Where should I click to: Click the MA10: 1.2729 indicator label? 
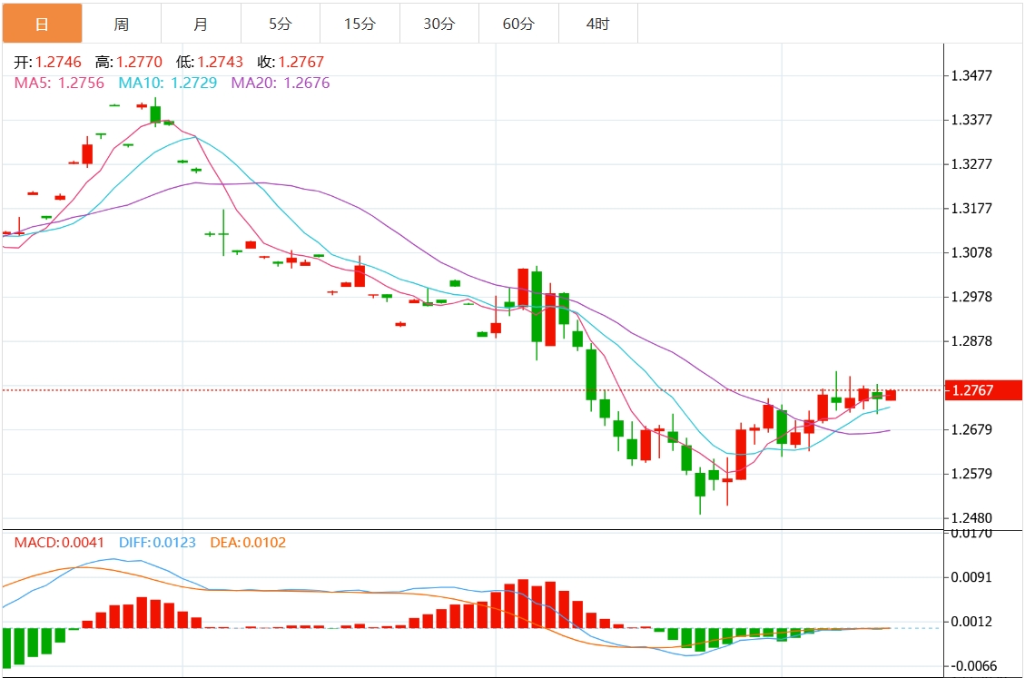pos(167,83)
